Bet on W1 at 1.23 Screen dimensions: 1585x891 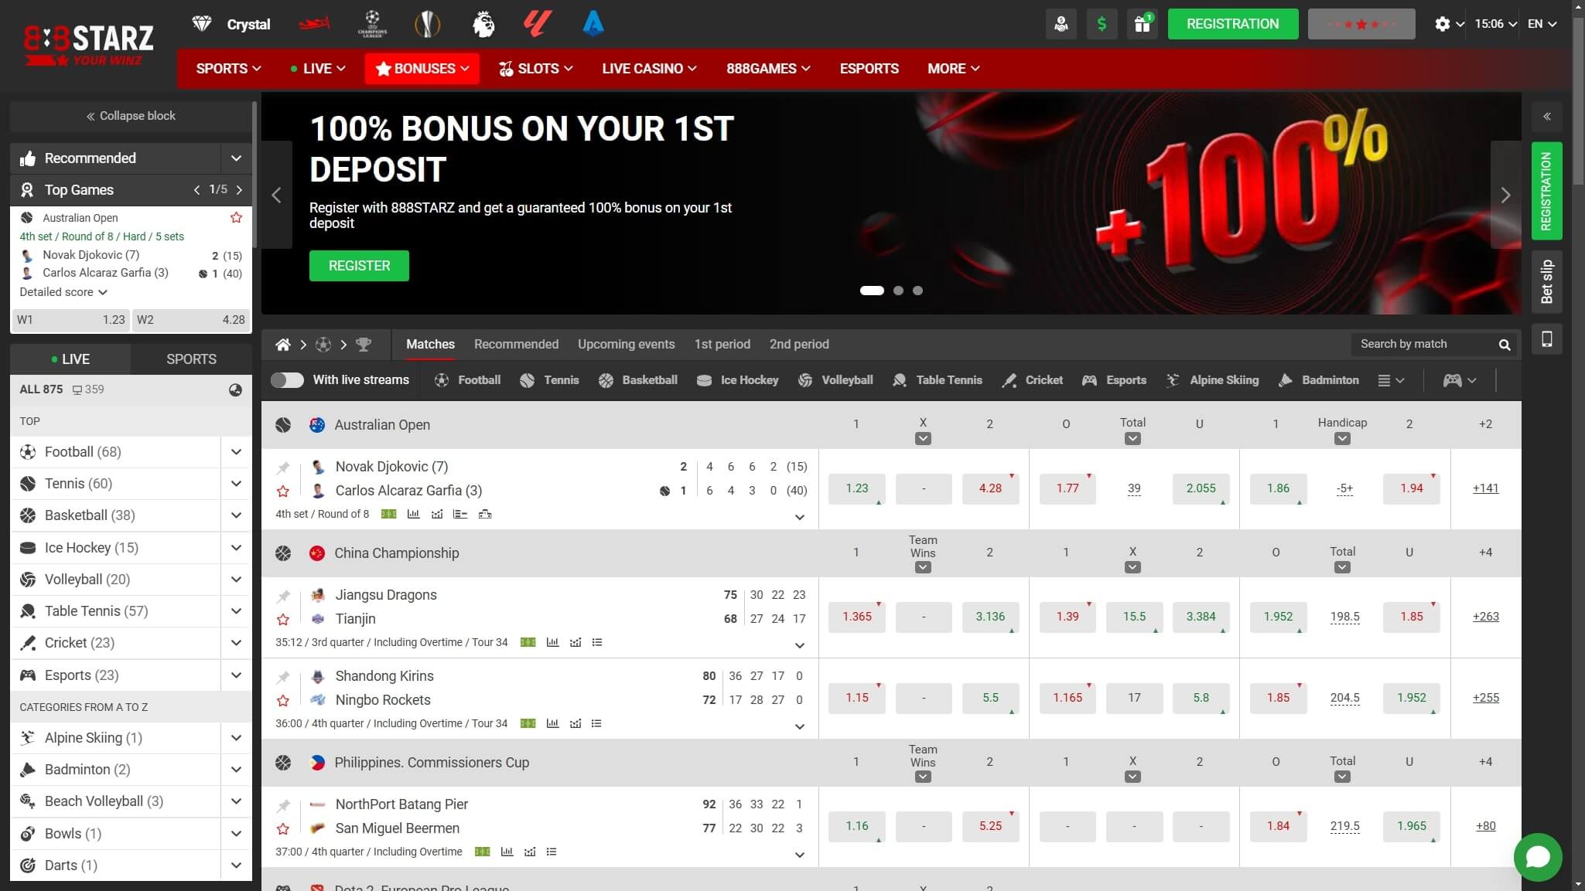(71, 320)
